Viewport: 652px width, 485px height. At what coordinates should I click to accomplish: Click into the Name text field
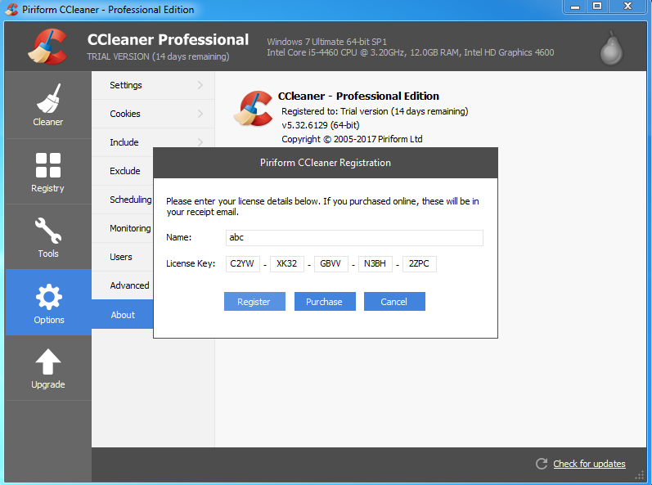354,238
